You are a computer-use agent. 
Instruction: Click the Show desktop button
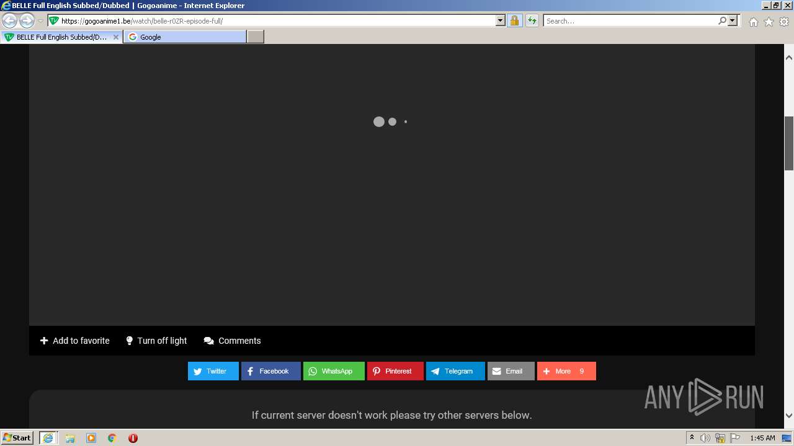pyautogui.click(x=787, y=438)
